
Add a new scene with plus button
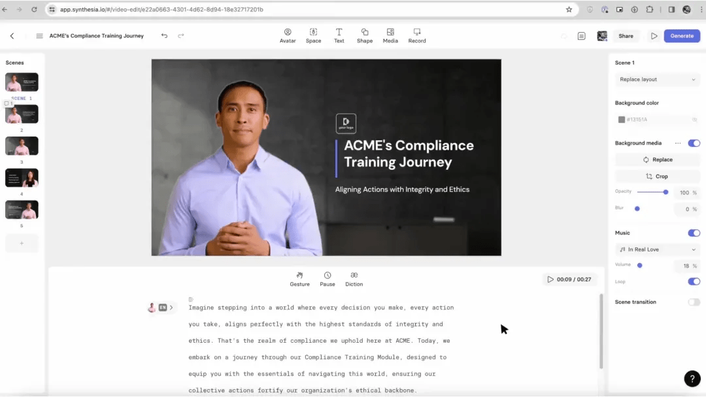click(x=22, y=244)
